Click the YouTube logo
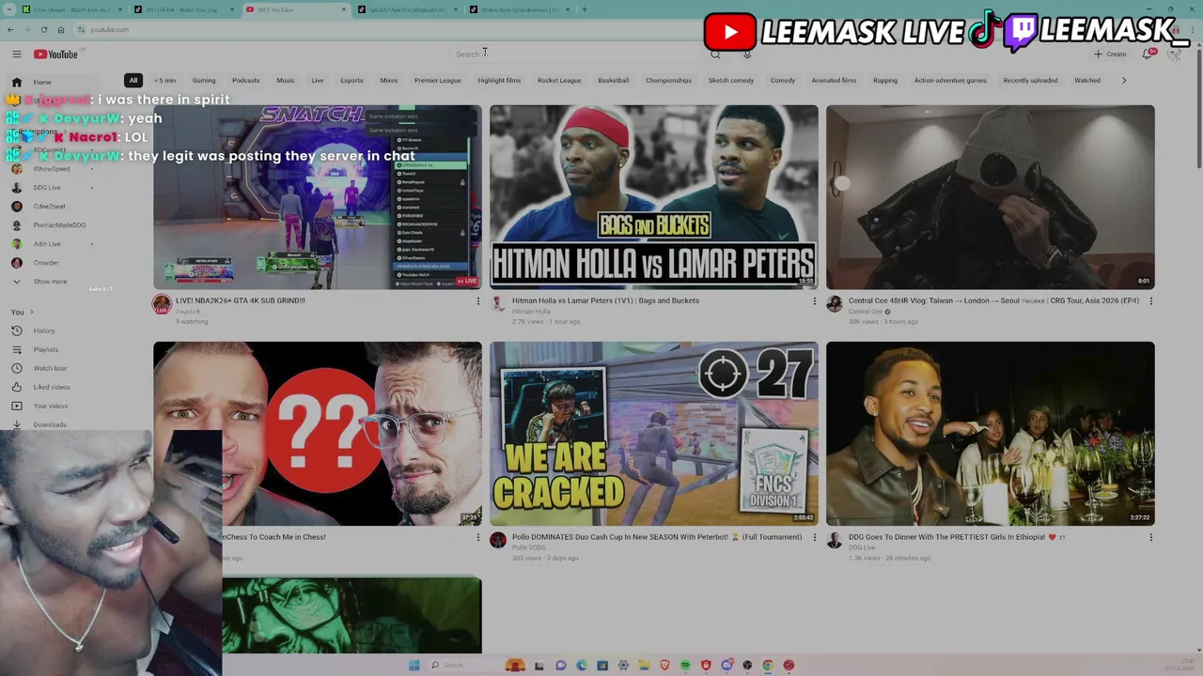Screen dimensions: 1203x676 (56, 54)
